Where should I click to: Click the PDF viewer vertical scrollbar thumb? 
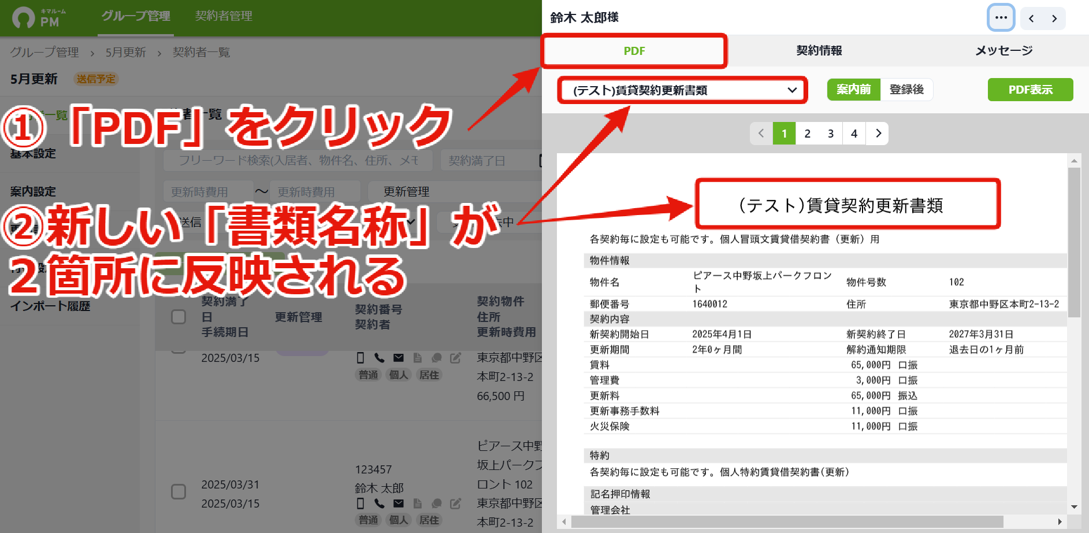coord(1074,243)
